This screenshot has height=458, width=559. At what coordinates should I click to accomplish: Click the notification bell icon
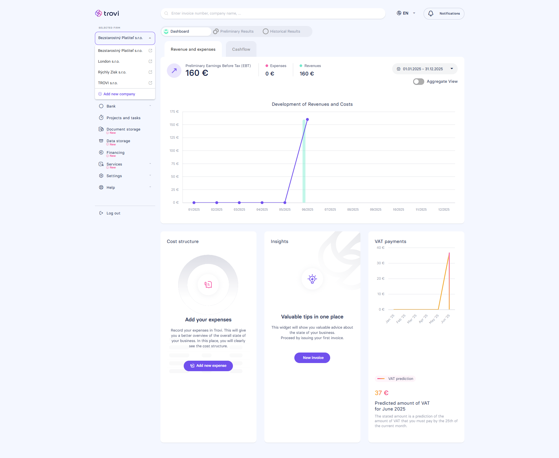point(431,13)
